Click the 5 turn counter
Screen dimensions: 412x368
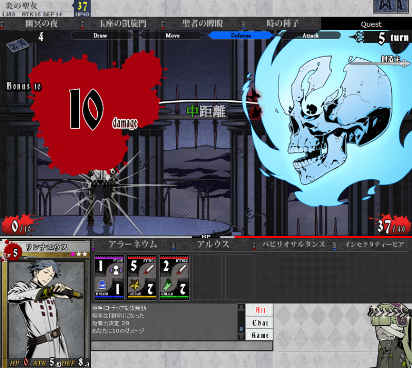393,38
